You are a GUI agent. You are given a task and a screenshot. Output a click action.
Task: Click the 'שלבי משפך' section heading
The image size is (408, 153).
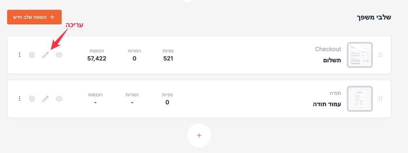coord(374,17)
